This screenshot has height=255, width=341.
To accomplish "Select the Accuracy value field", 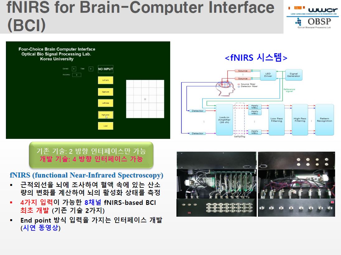I will click(x=77, y=75).
